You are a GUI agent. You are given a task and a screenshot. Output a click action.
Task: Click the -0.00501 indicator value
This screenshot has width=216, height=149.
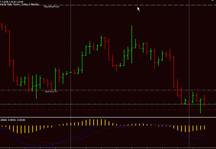[12, 120]
